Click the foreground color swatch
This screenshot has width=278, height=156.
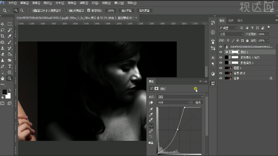[5, 92]
